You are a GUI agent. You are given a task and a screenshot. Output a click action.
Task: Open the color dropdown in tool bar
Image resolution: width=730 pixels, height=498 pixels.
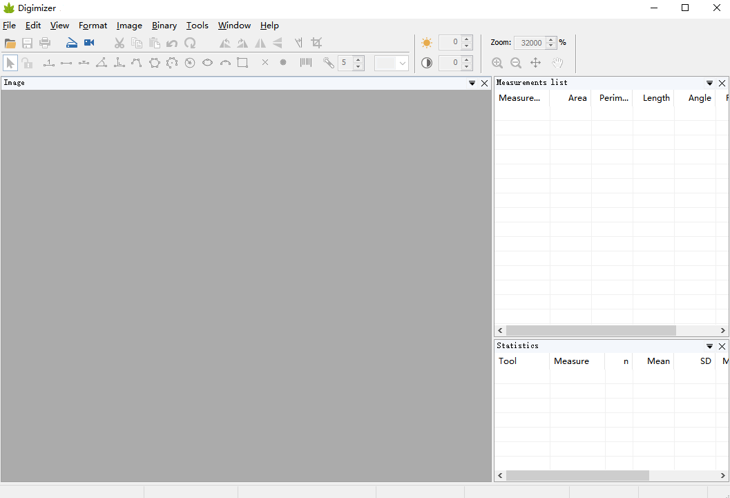pos(402,63)
